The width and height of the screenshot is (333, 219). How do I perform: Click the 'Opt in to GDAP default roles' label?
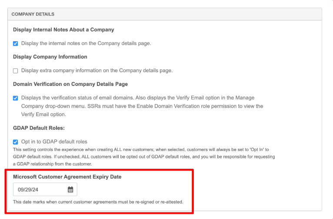pos(54,142)
